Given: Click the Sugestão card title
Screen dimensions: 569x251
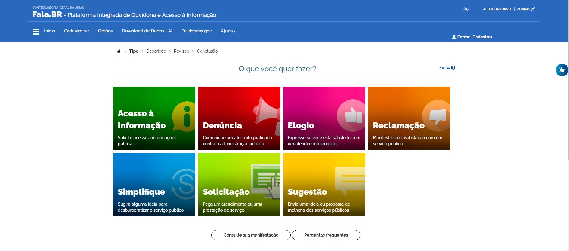Looking at the screenshot, I should [307, 192].
